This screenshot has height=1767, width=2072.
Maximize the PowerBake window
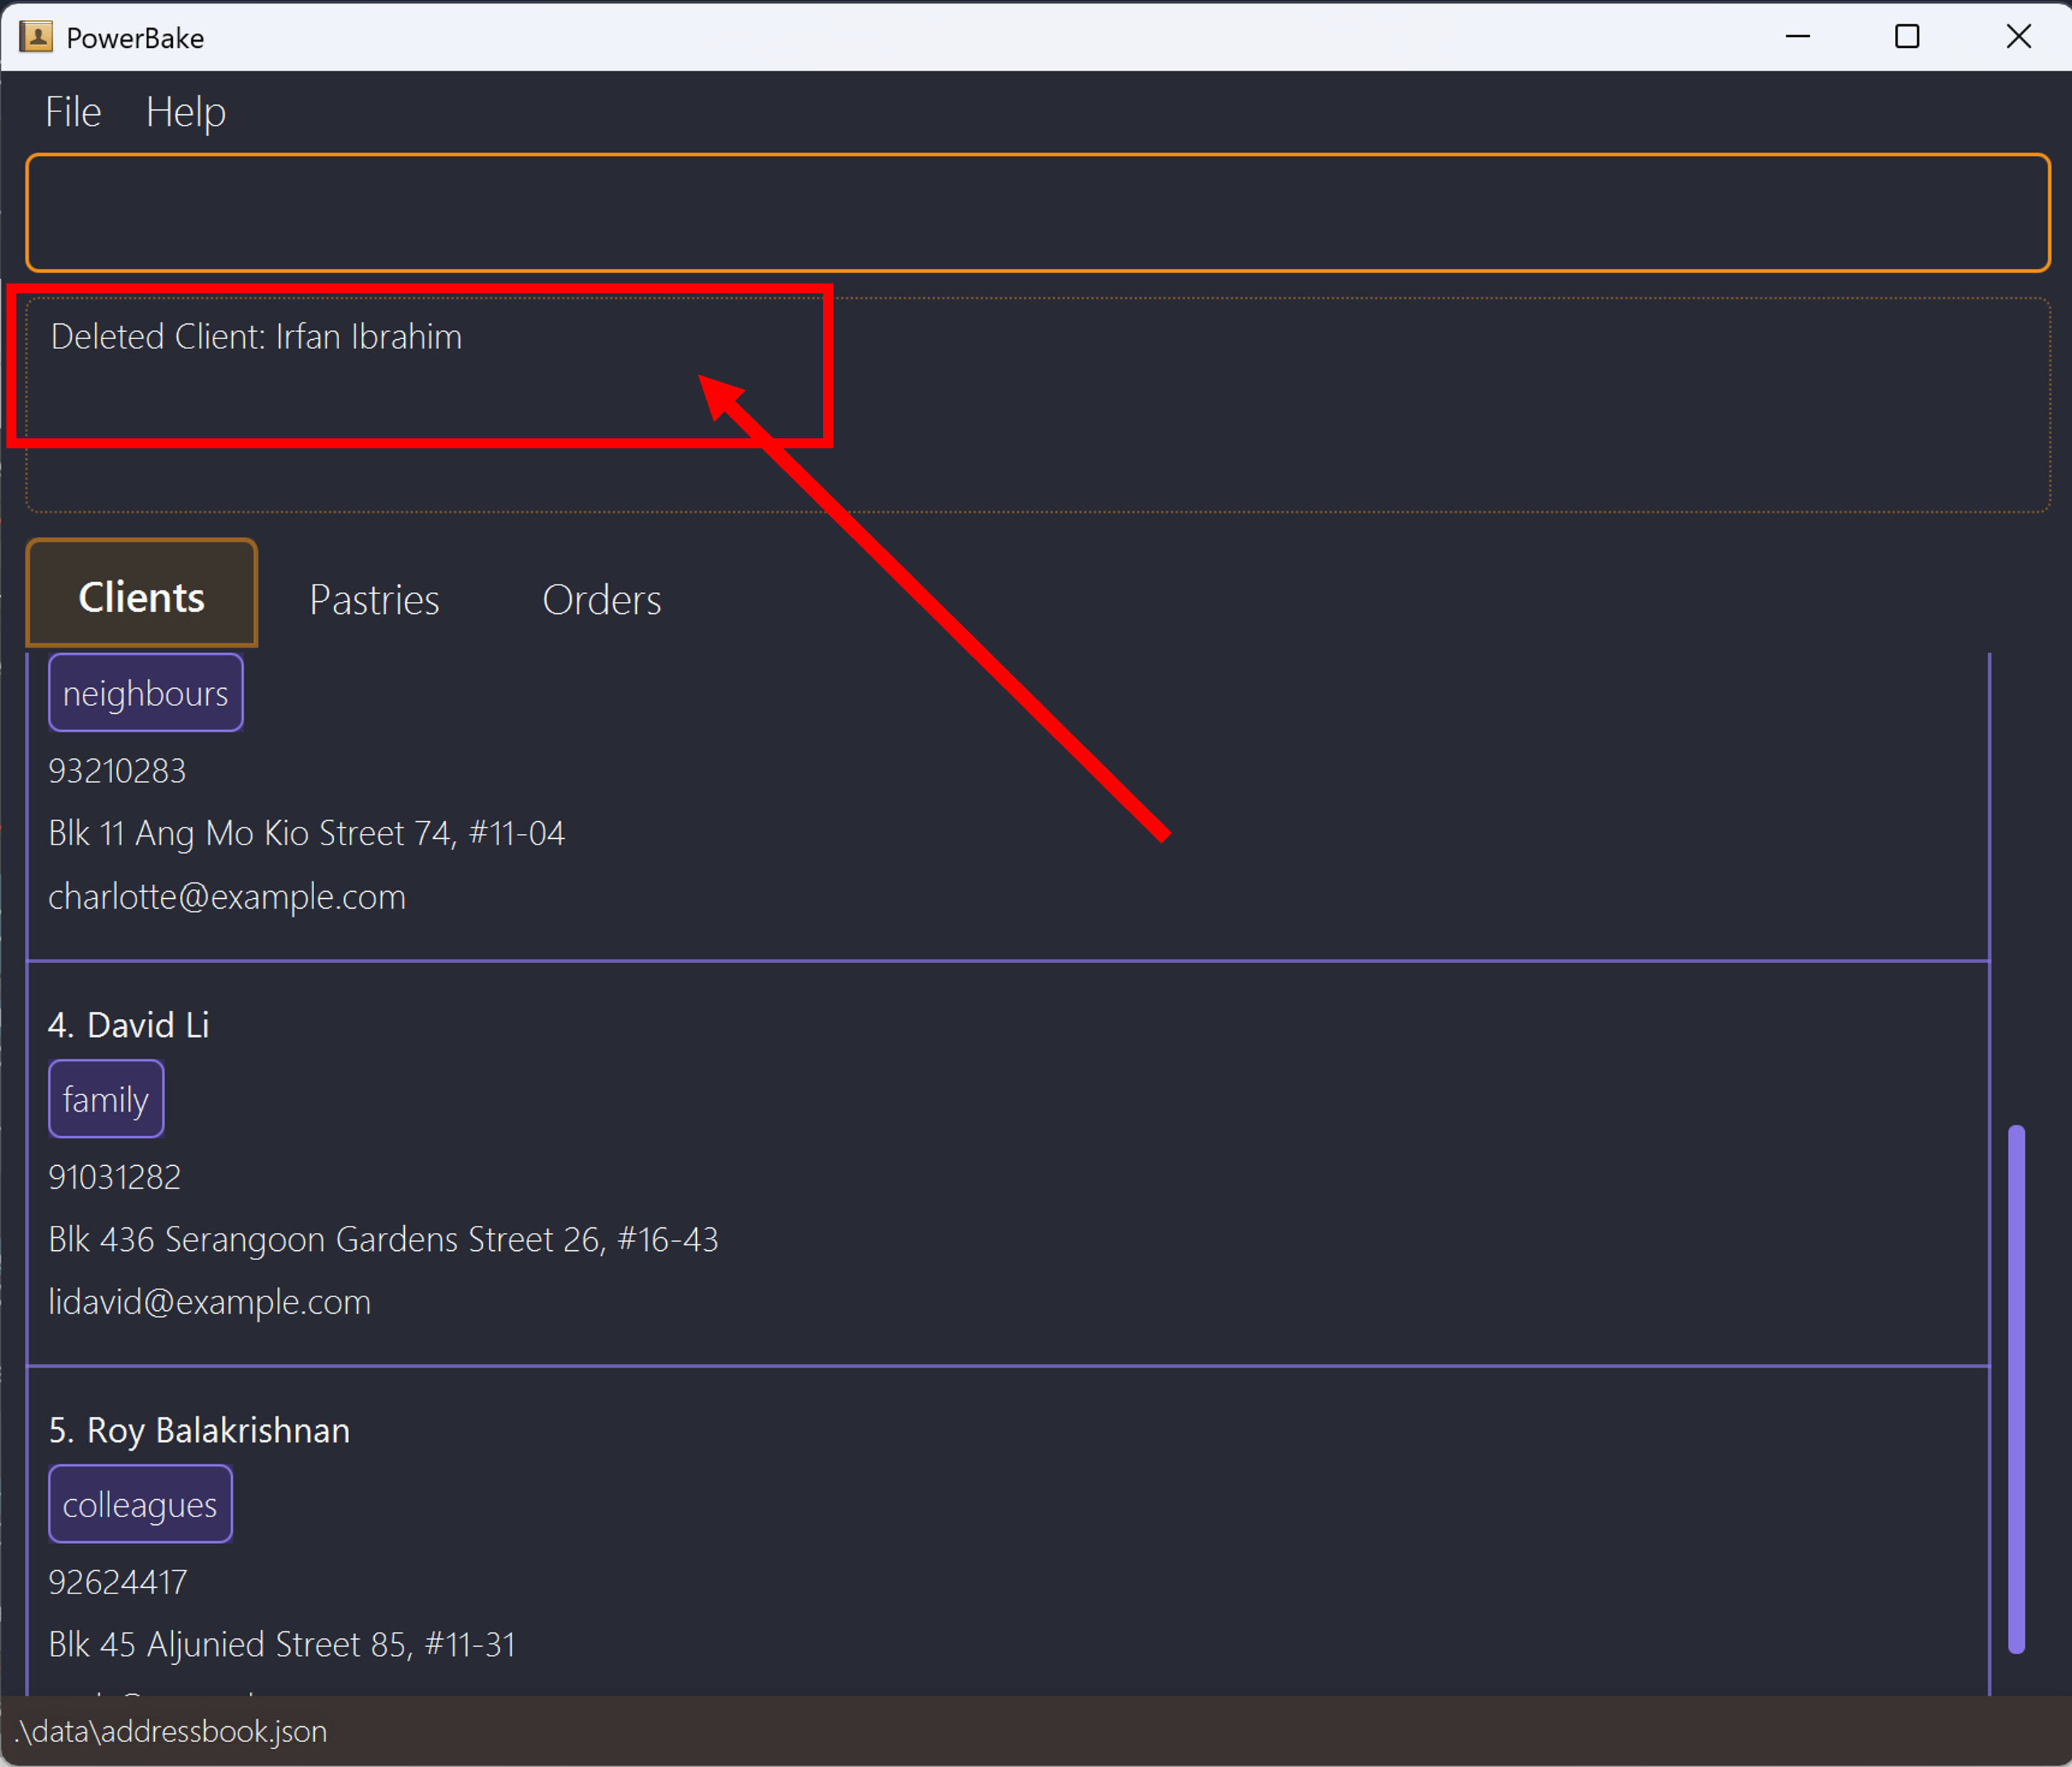[1907, 37]
